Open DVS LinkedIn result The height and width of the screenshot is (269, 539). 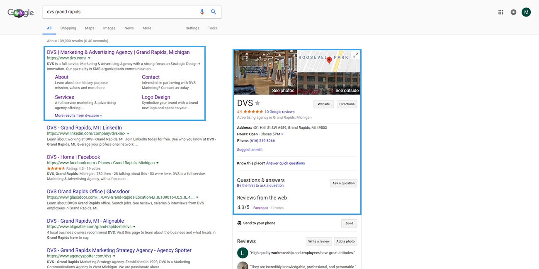pos(85,128)
